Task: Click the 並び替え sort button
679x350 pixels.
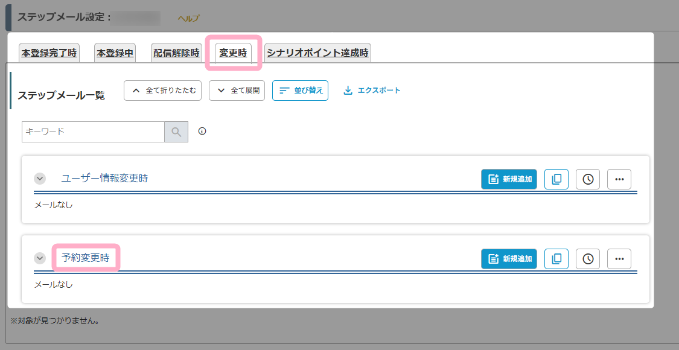Action: pos(300,91)
